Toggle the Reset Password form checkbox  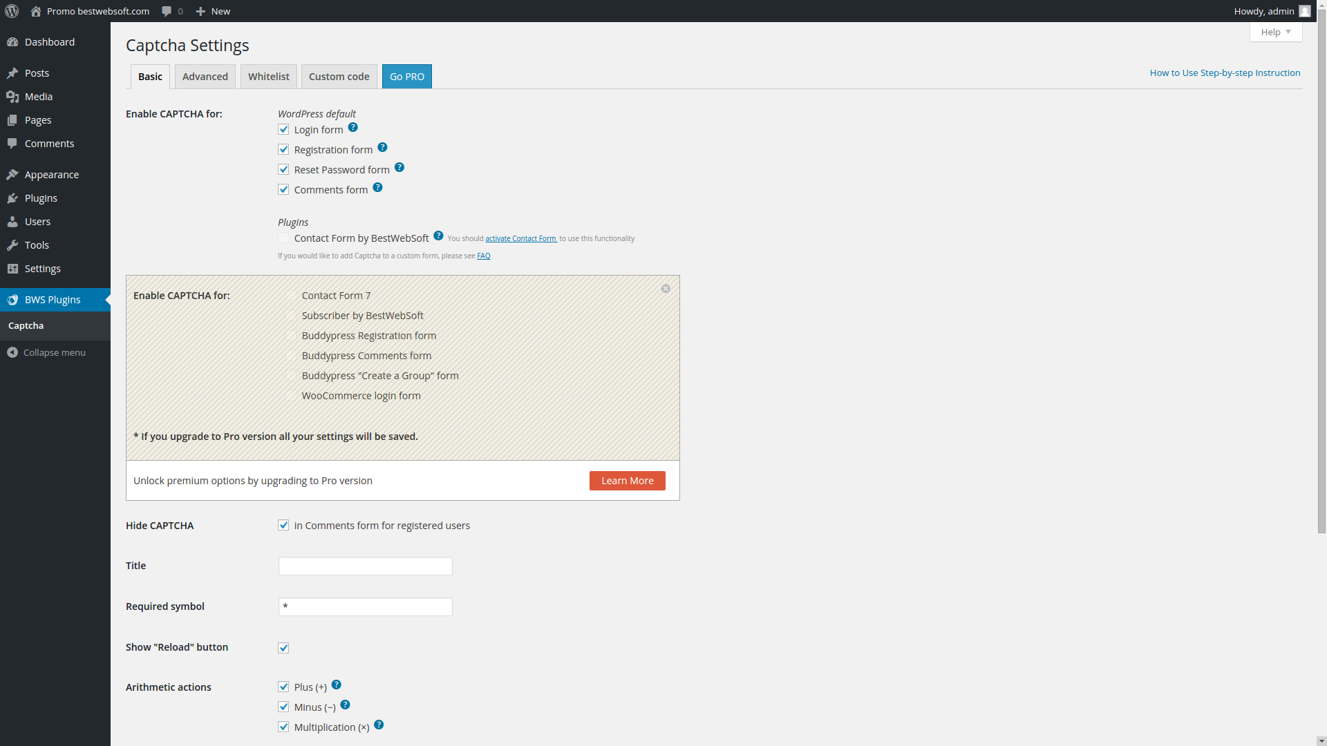283,169
